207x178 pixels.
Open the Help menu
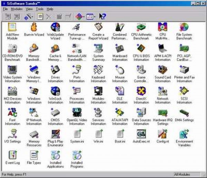(50, 9)
